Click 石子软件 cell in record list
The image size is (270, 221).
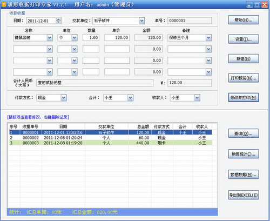(106, 132)
